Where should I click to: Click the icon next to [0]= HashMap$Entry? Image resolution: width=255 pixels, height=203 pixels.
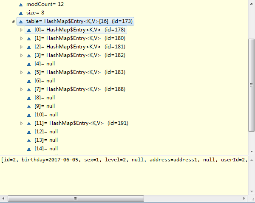pyautogui.click(x=29, y=30)
